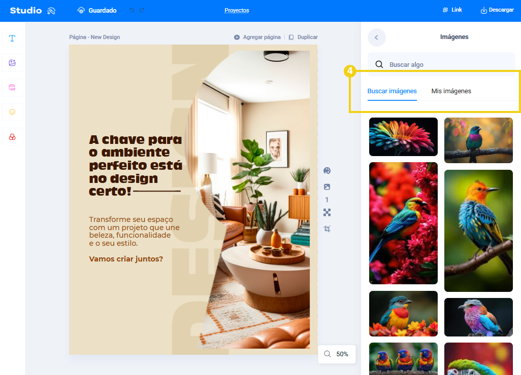This screenshot has height=375, width=521.
Task: Select the purple-breasted bird on branch thumbnail
Action: pos(478,140)
